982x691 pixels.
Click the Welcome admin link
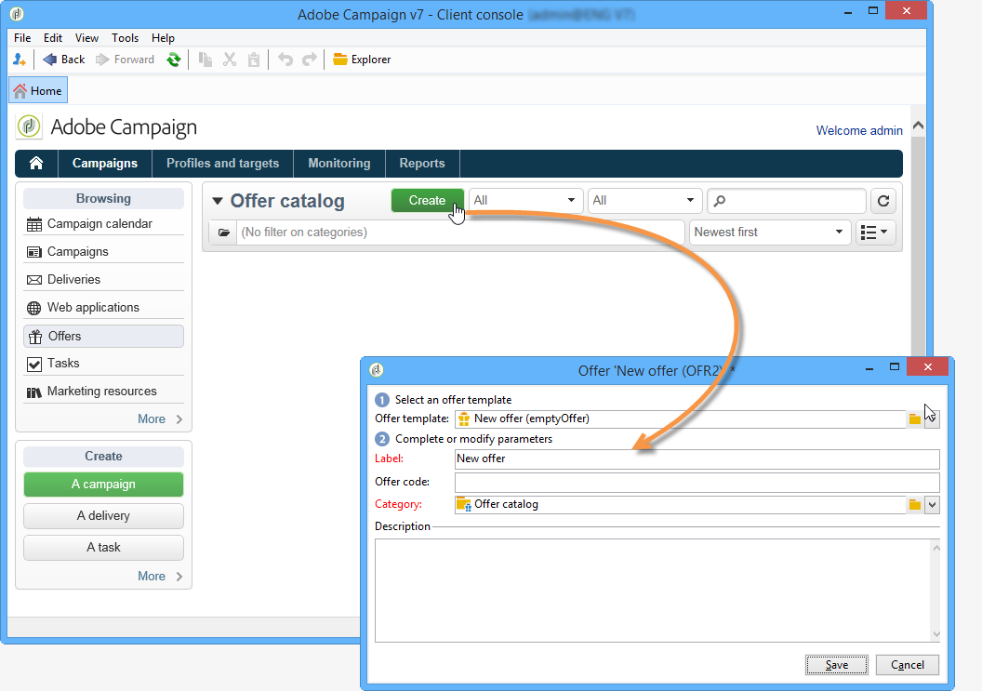(x=859, y=130)
